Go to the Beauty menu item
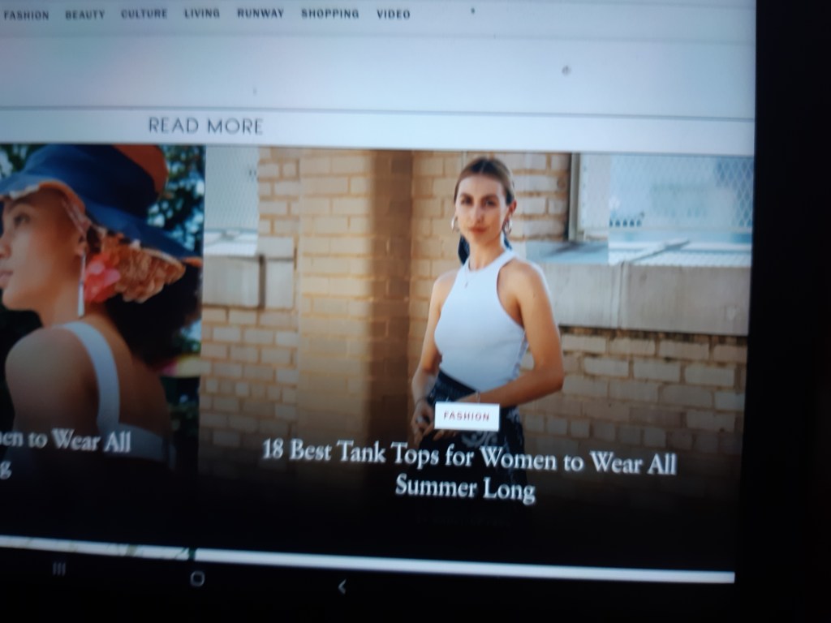The image size is (831, 623). coord(85,15)
